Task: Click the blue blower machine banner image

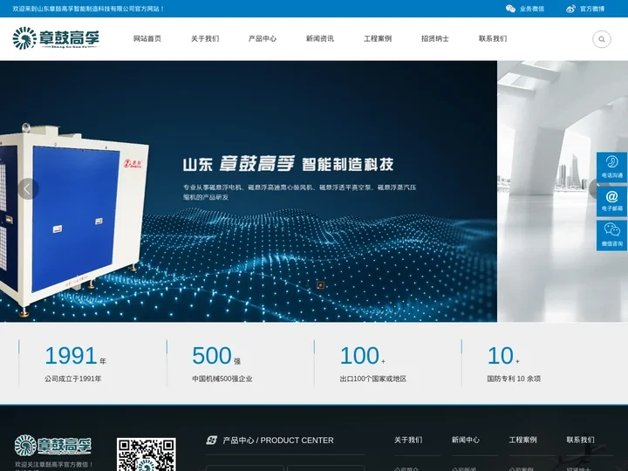Action: coord(74,221)
